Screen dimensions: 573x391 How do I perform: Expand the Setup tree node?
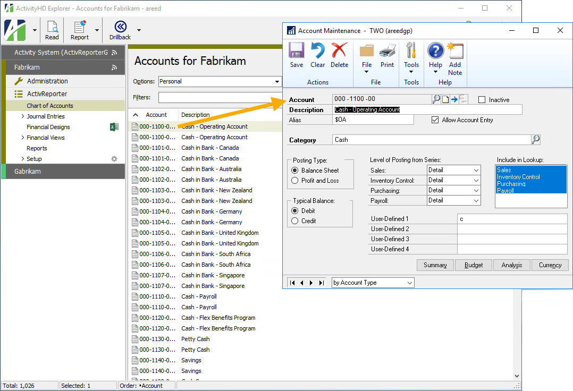coord(23,159)
